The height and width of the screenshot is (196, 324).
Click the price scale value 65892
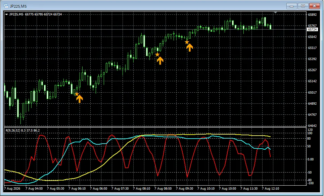[x=313, y=15]
